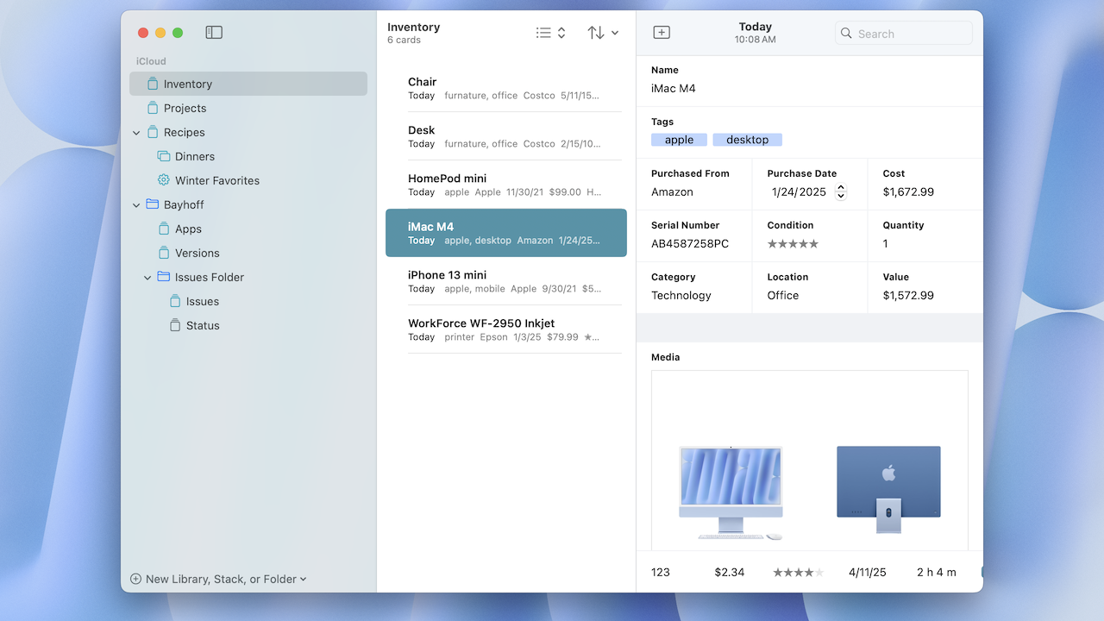Screen dimensions: 1104x621
Task: Toggle the sidebar visibility icon
Action: click(x=214, y=33)
